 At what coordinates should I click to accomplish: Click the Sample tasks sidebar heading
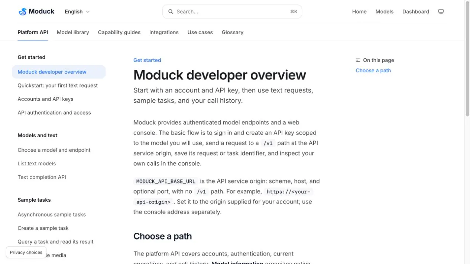tap(34, 200)
